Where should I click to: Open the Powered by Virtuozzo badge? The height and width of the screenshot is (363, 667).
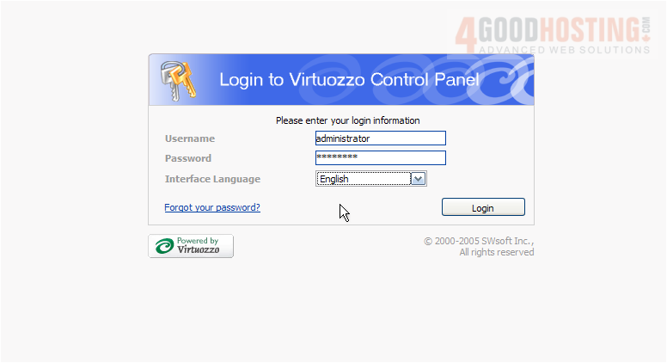pyautogui.click(x=191, y=246)
